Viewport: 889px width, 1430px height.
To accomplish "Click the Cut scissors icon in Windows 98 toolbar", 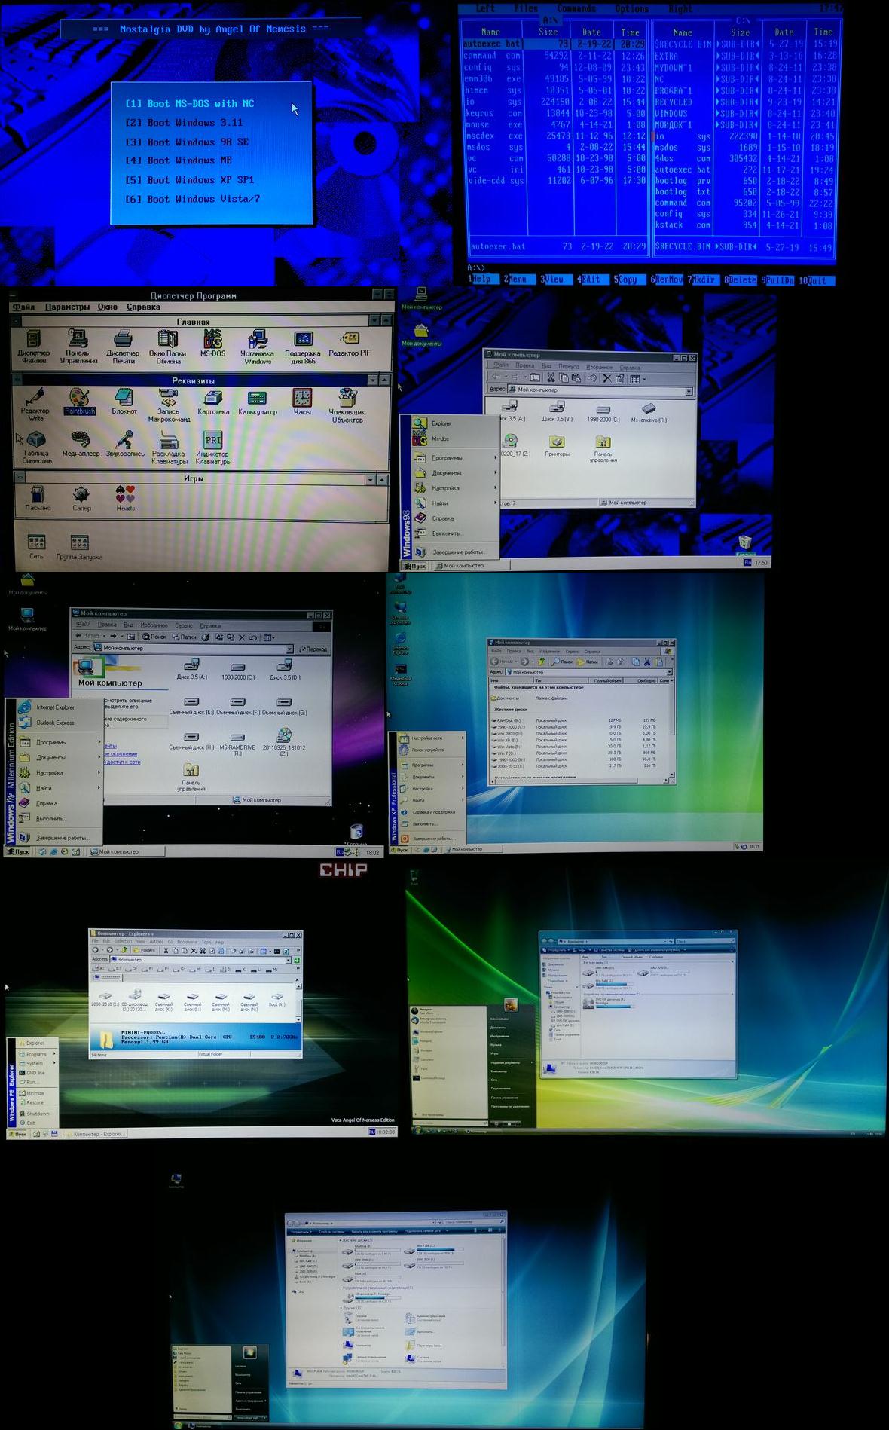I will [551, 377].
